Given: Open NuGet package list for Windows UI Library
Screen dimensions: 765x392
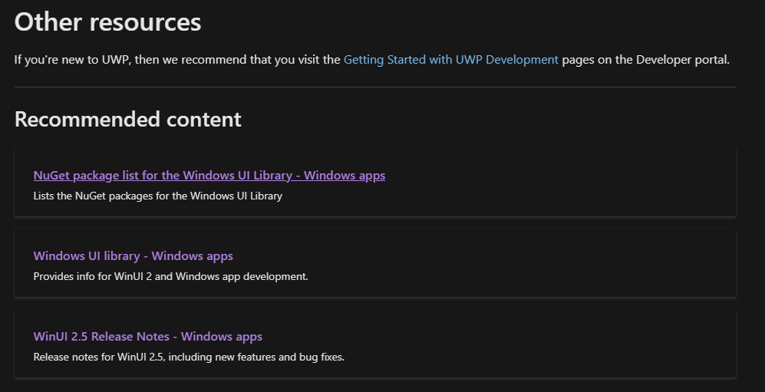Looking at the screenshot, I should point(209,175).
